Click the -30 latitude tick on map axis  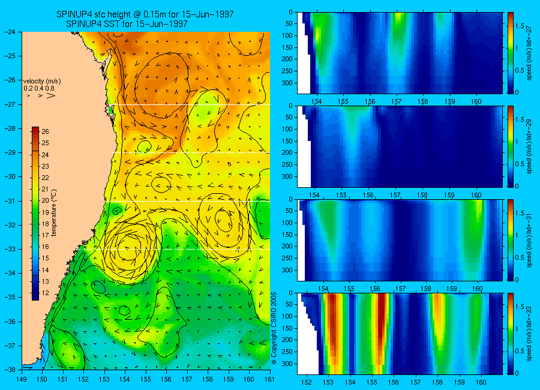click(x=10, y=176)
